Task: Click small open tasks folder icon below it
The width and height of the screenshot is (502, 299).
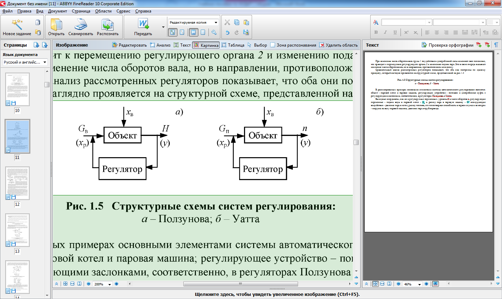Action: click(x=38, y=32)
